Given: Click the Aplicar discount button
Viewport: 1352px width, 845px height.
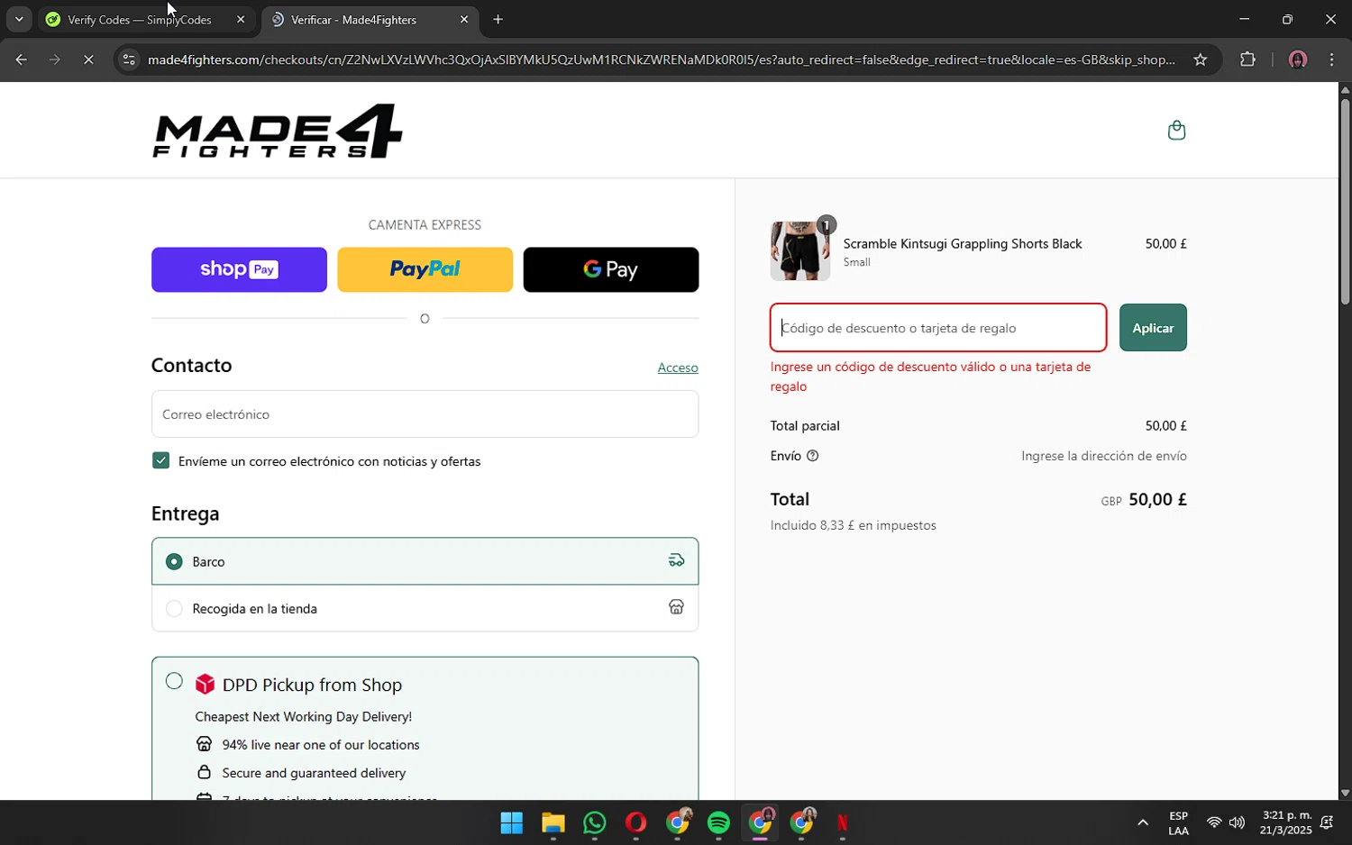Looking at the screenshot, I should [1153, 328].
